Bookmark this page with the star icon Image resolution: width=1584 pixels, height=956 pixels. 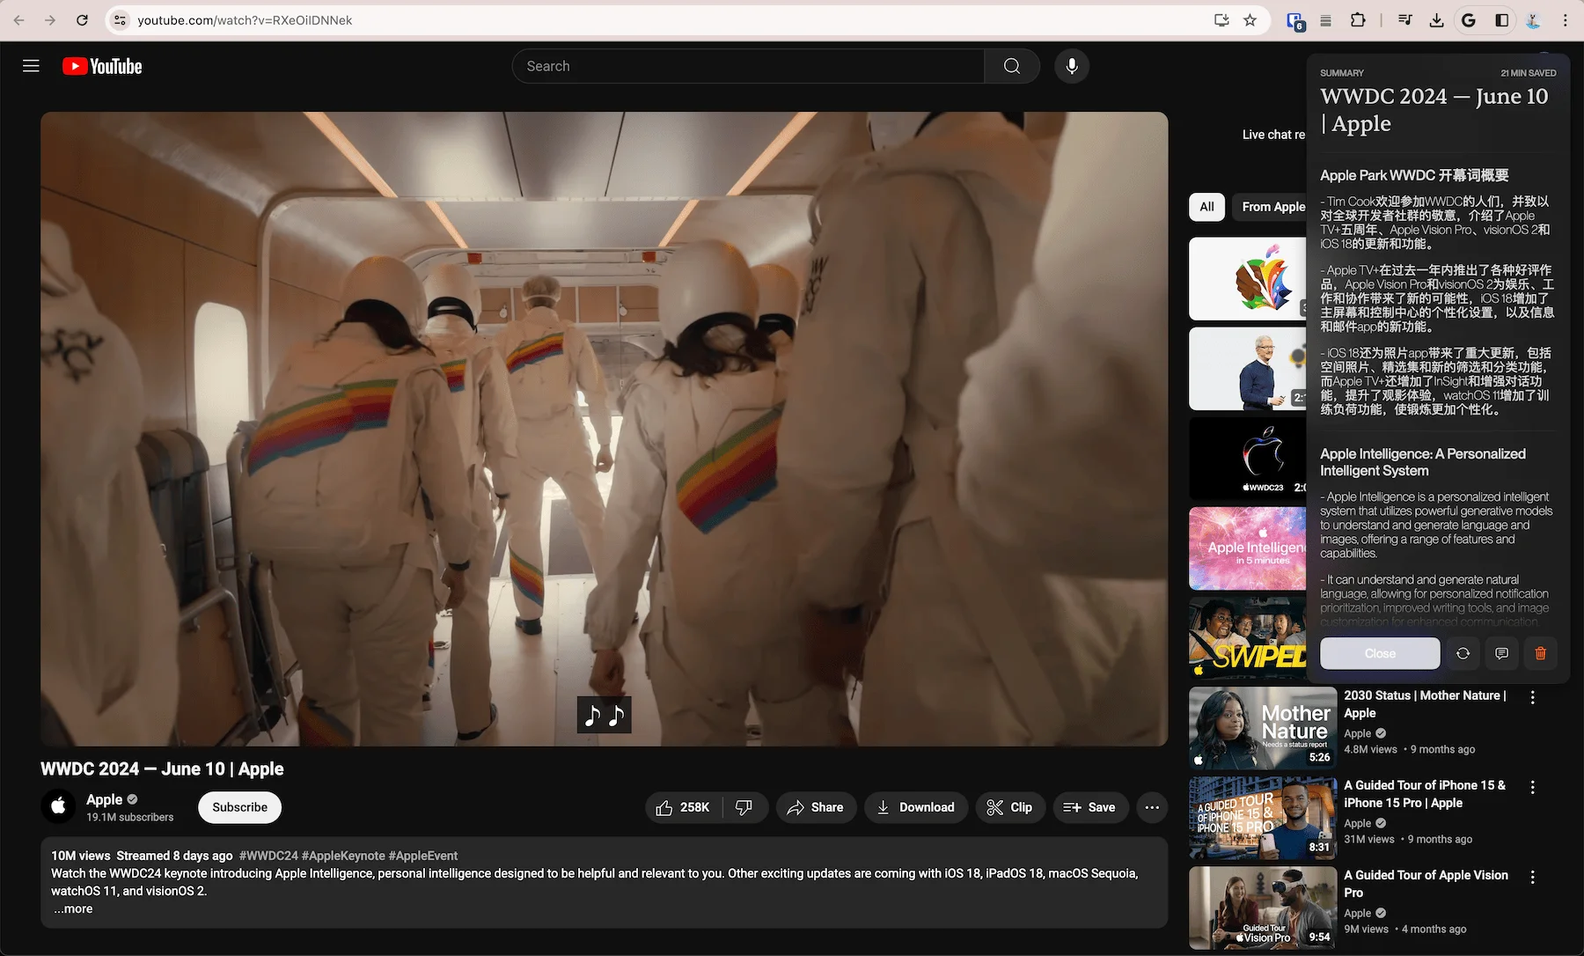[x=1250, y=20]
